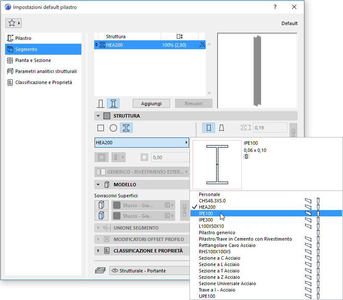Choose Pilastro/Trave in Cemento con Rivestimento
Image resolution: width=343 pixels, height=300 pixels.
point(266,239)
